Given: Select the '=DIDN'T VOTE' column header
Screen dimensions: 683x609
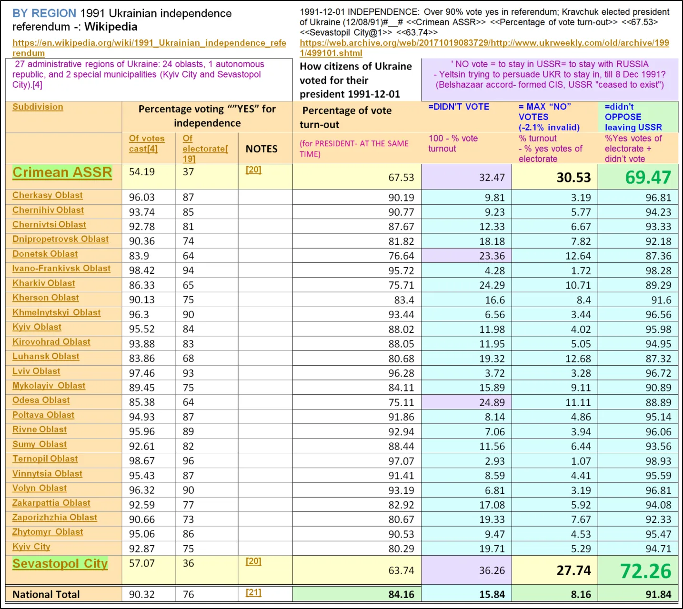Looking at the screenshot, I should click(x=459, y=107).
